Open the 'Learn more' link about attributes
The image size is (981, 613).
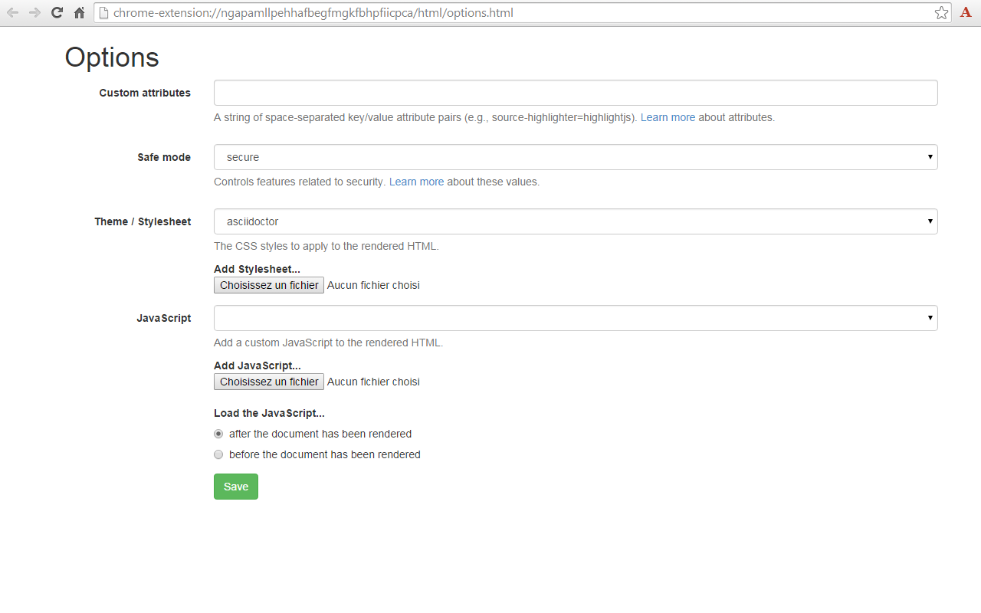(x=668, y=117)
